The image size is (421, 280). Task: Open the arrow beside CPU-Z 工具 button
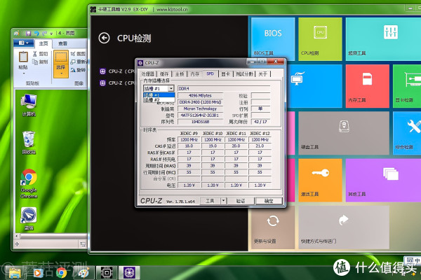[223, 201]
